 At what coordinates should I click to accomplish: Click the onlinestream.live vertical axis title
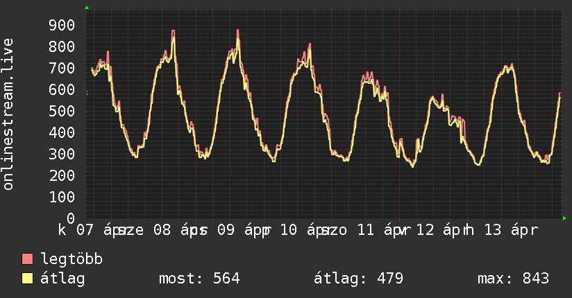pos(8,114)
